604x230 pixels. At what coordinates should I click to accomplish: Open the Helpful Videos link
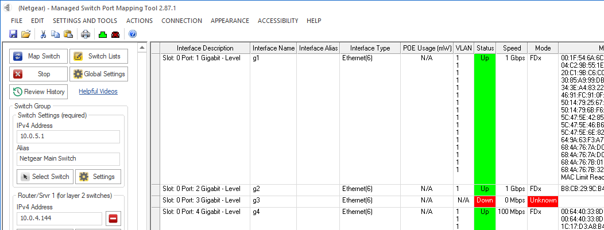coord(98,91)
